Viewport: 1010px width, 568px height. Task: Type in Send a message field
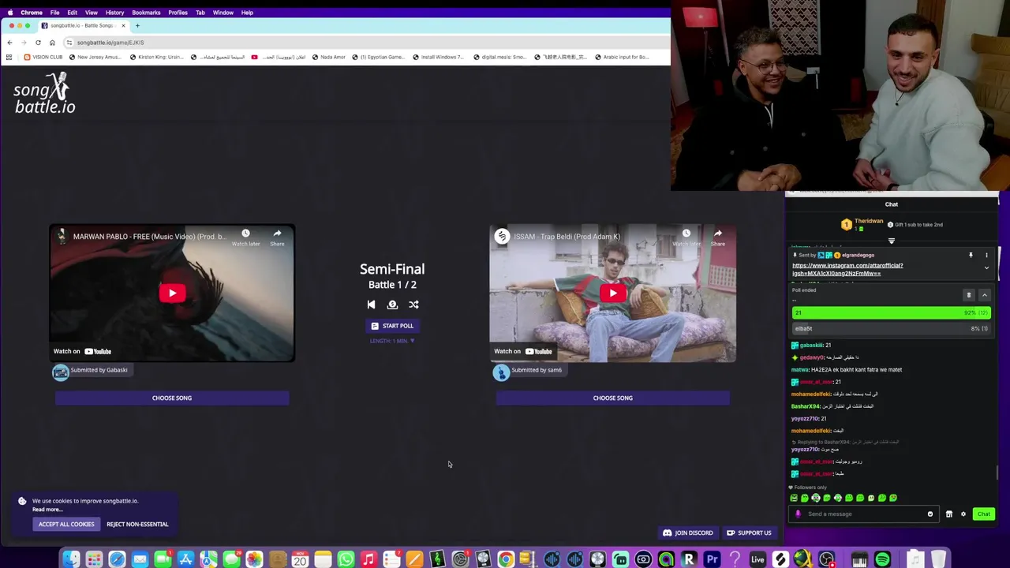[864, 514]
